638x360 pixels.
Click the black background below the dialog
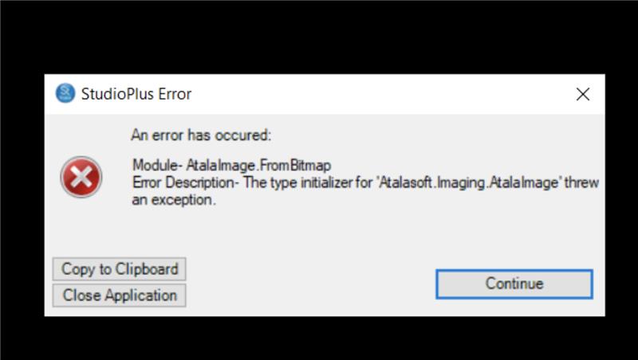(x=319, y=338)
